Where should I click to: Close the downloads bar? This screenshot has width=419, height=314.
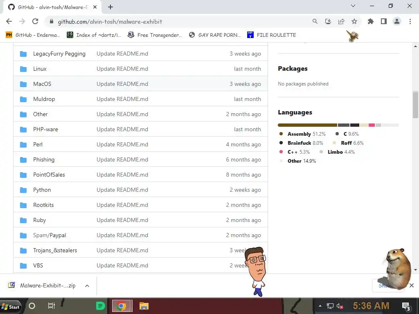coord(412,285)
